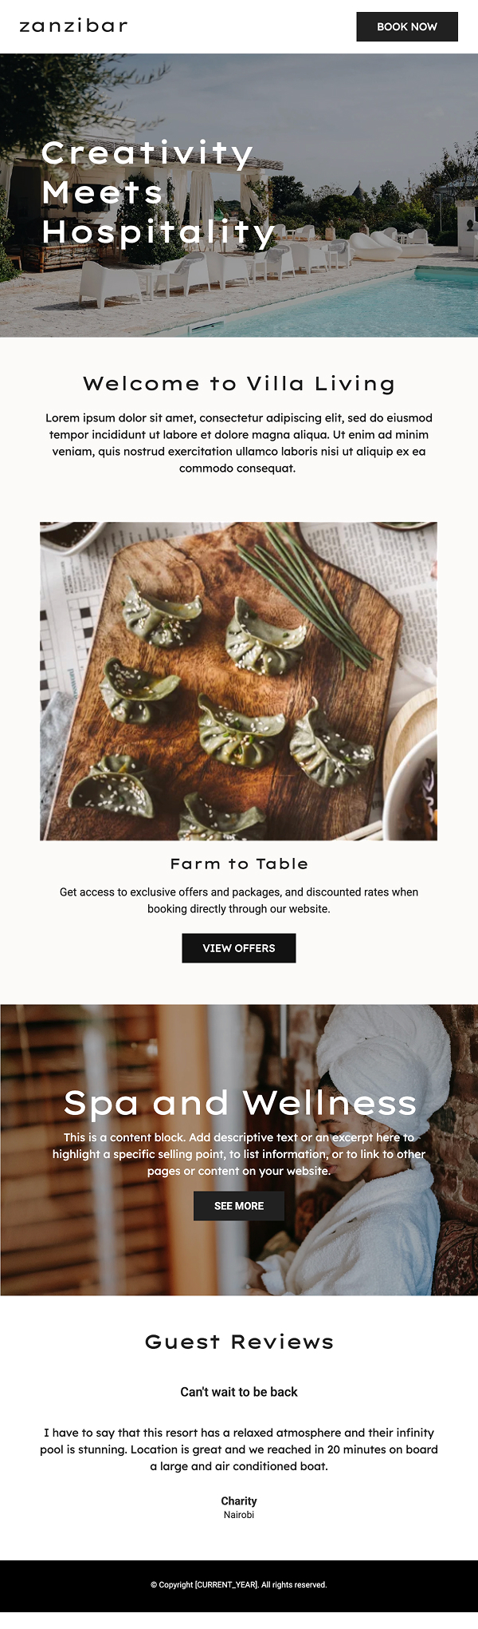Screen dimensions: 478x1629
Task: Click the reviewer location Nairobi
Action: click(239, 1515)
